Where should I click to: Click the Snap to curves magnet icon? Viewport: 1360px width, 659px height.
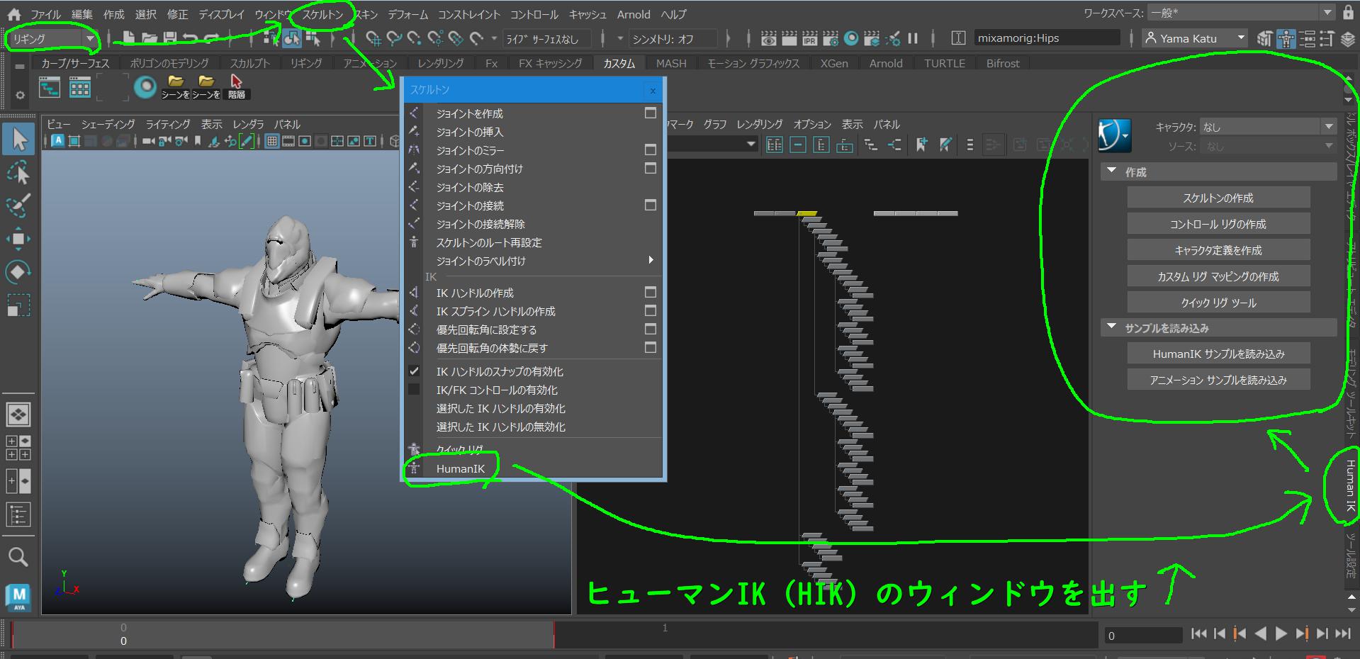click(x=394, y=38)
